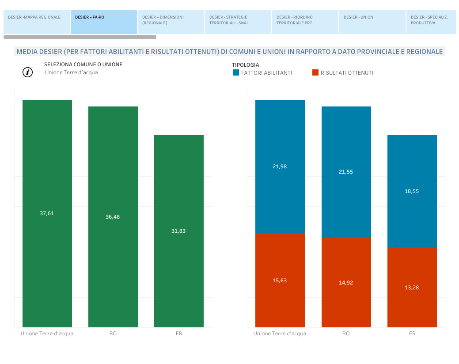Switch to DESIER - SPECIALIZ. PRODUTTIVA tab
This screenshot has width=459, height=364.
click(431, 22)
